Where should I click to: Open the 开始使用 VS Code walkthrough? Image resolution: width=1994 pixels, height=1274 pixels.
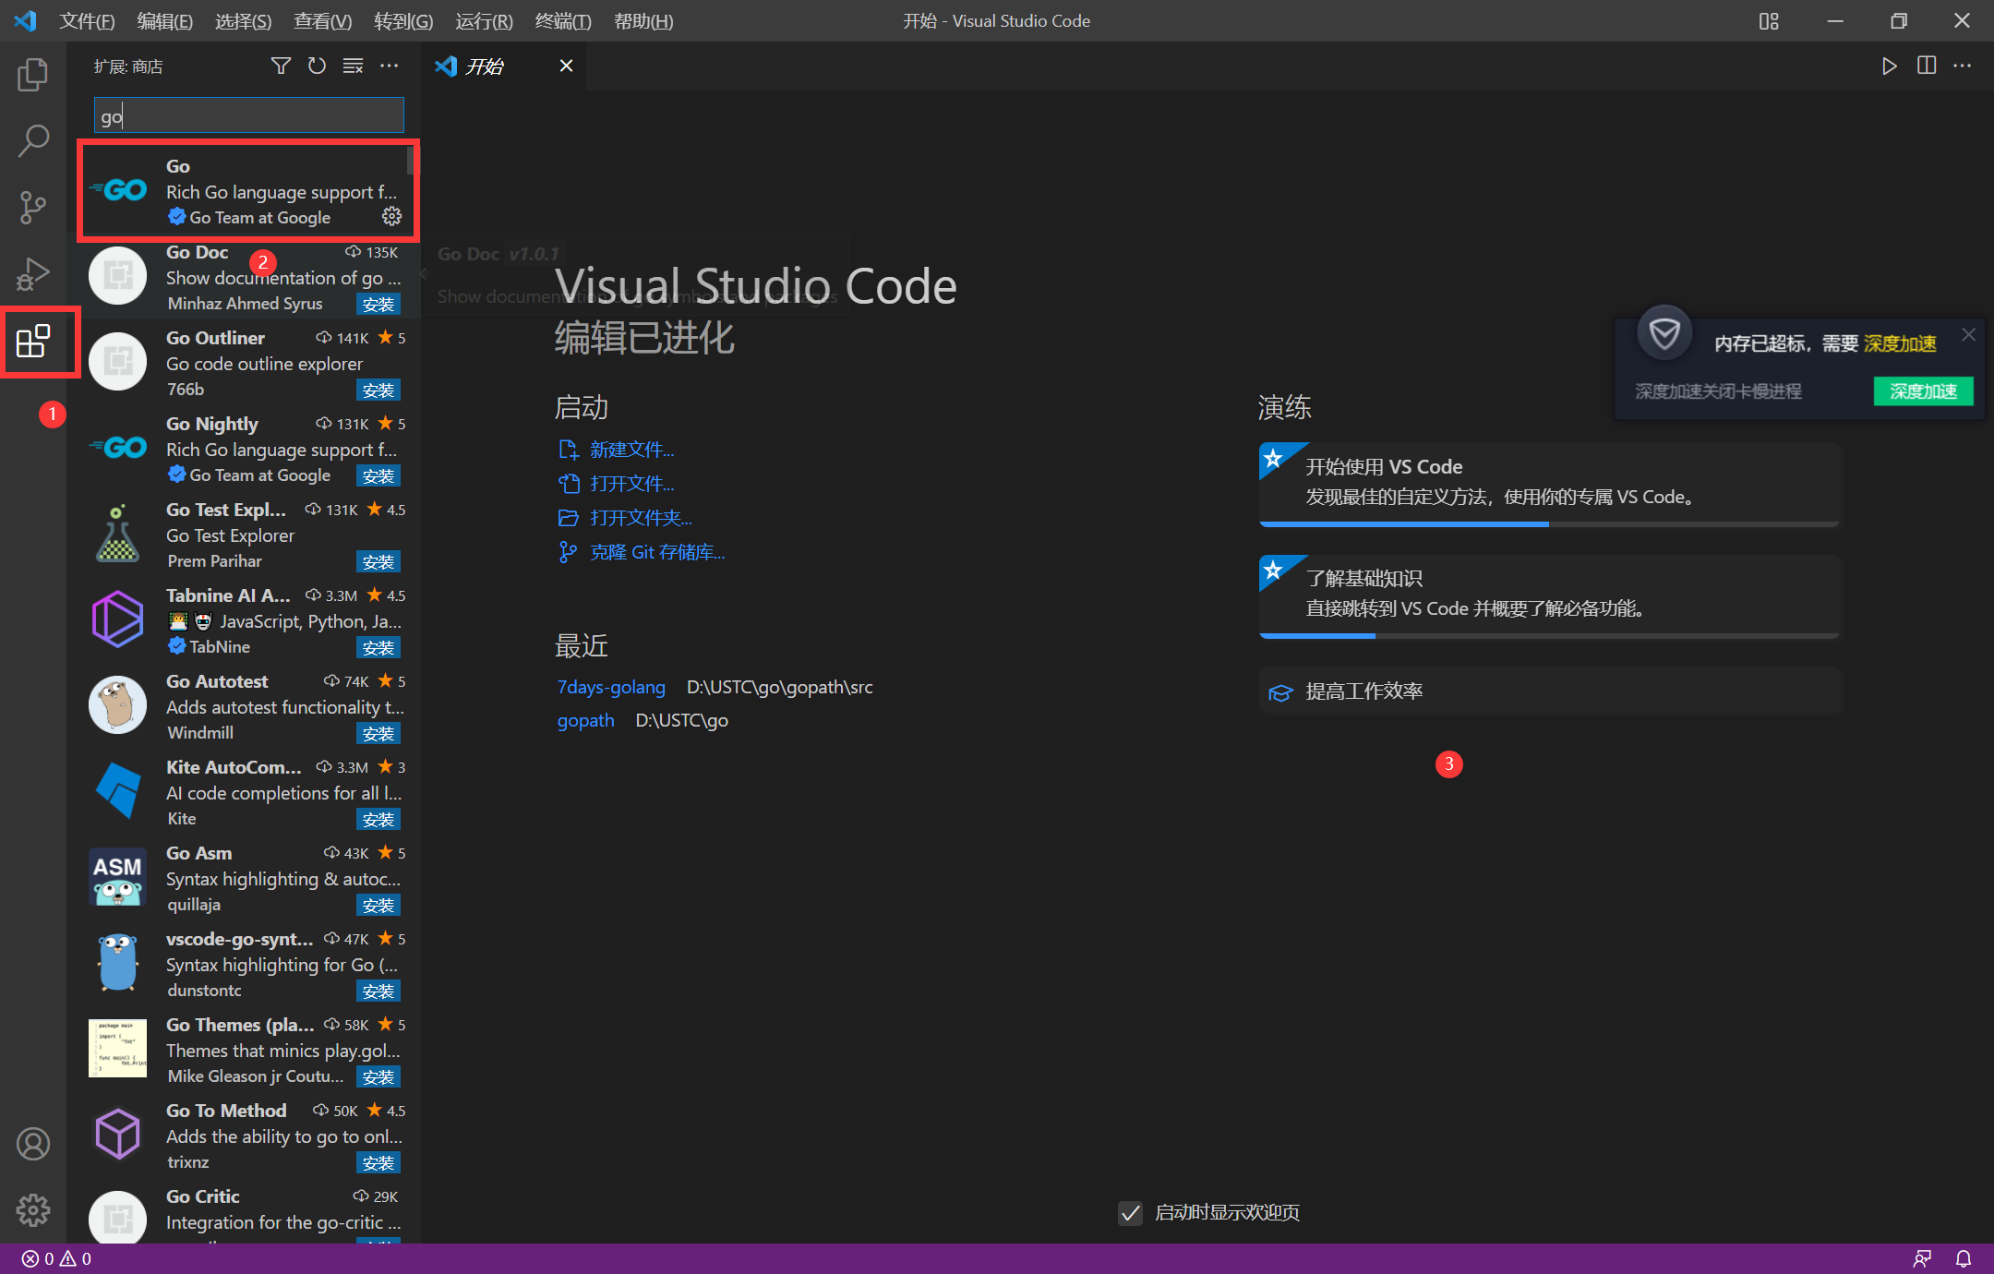[1549, 484]
